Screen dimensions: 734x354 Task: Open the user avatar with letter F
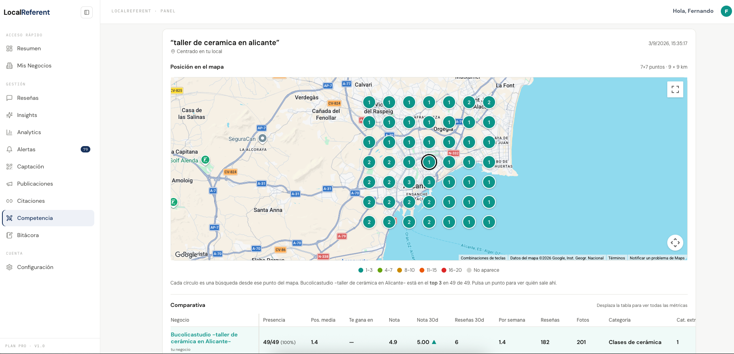[726, 11]
